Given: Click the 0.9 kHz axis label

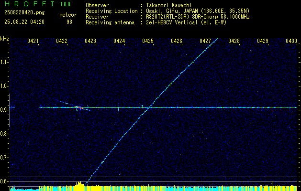Looking at the screenshot, I should (4, 110).
